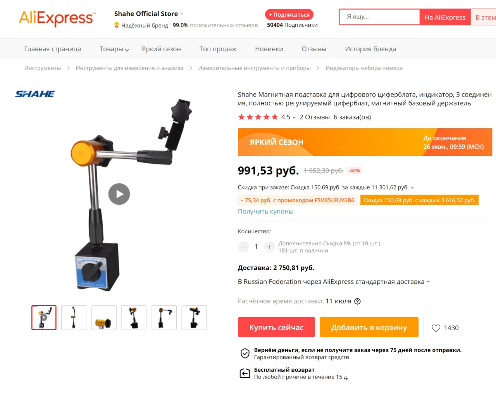Image resolution: width=496 pixels, height=393 pixels.
Task: Open the Получить купоны link
Action: tap(266, 211)
